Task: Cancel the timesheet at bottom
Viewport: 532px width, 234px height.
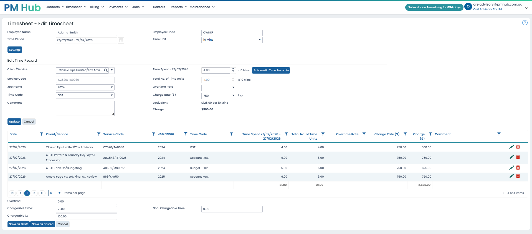Action: point(63,224)
